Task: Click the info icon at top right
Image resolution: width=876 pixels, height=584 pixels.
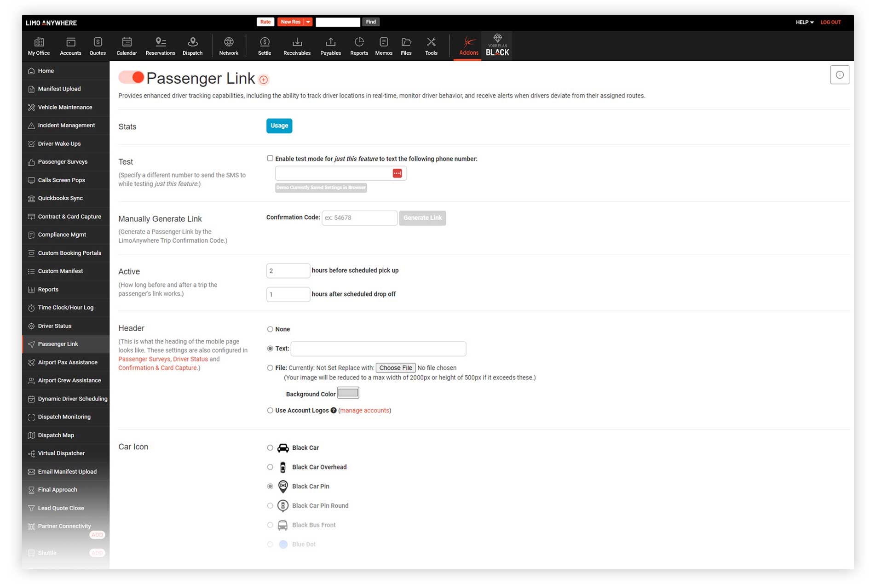Action: click(839, 75)
